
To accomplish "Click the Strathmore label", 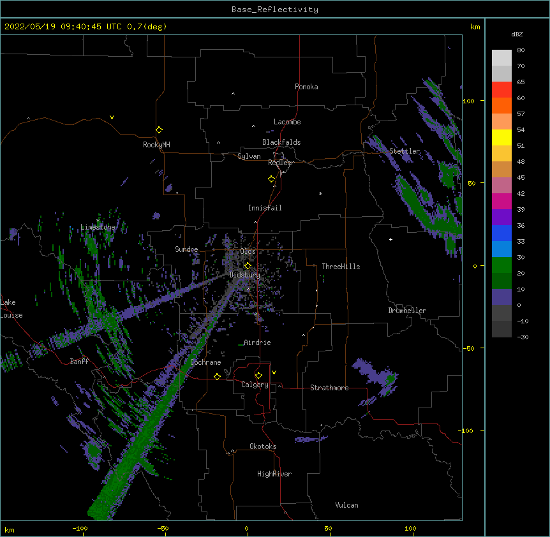I will pyautogui.click(x=329, y=388).
